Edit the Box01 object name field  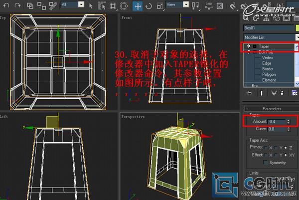tap(269, 28)
